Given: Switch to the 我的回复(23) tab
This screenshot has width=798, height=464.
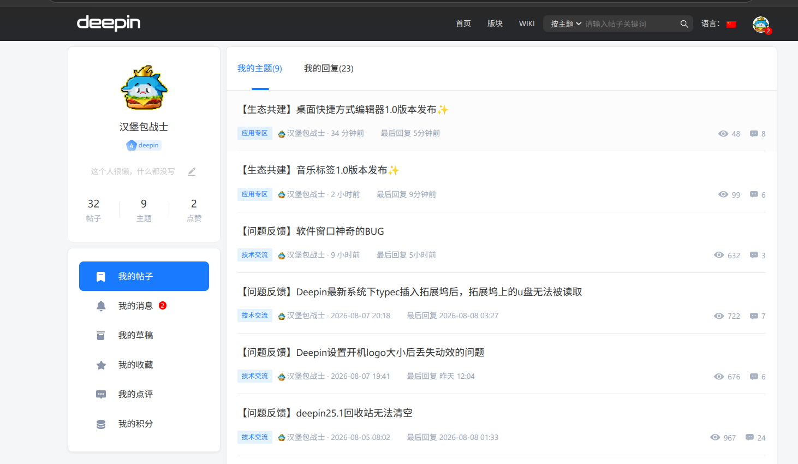Looking at the screenshot, I should 329,68.
